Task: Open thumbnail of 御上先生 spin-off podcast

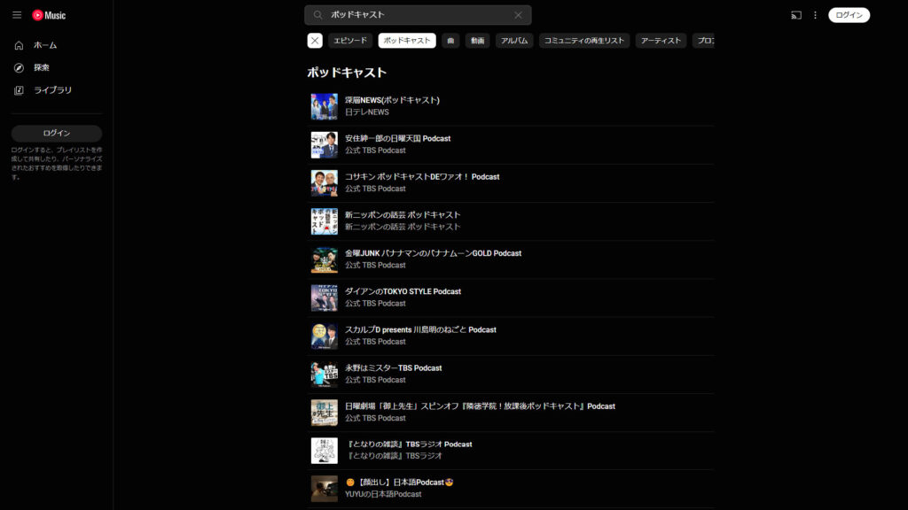Action: 325,413
